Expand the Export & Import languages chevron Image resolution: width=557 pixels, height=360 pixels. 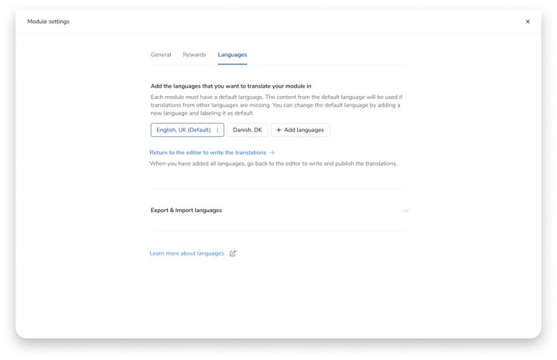tap(406, 211)
